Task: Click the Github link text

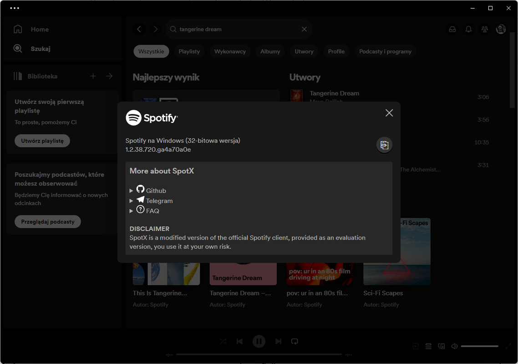Action: pos(156,191)
